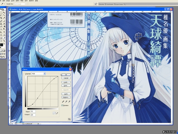Click the Load... button

click(x=66, y=82)
